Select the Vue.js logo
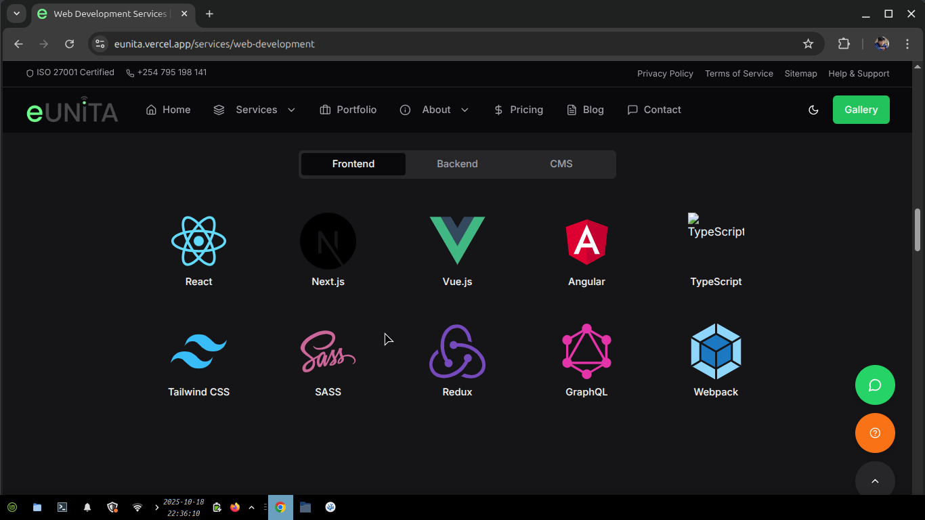925x520 pixels. [457, 241]
